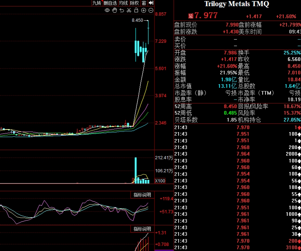Select the trade row with volume 3100

point(237,247)
